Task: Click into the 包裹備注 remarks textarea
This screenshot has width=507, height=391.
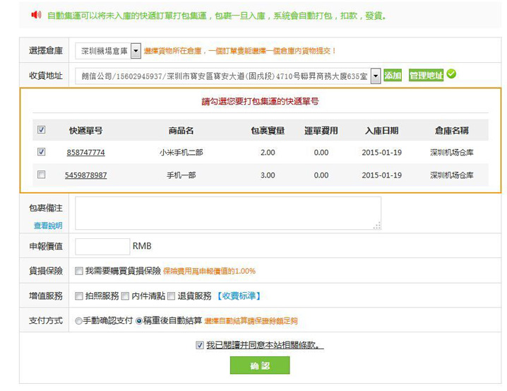Action: point(228,214)
